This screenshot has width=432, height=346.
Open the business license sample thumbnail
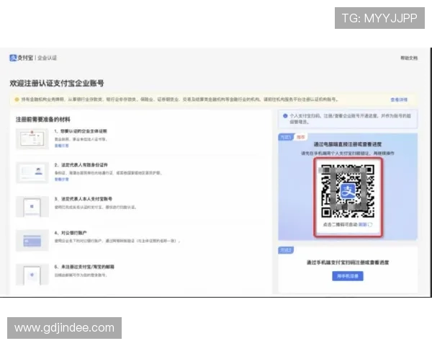pos(32,139)
